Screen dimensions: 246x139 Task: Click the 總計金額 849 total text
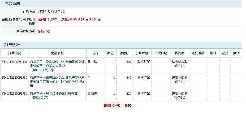(117, 106)
